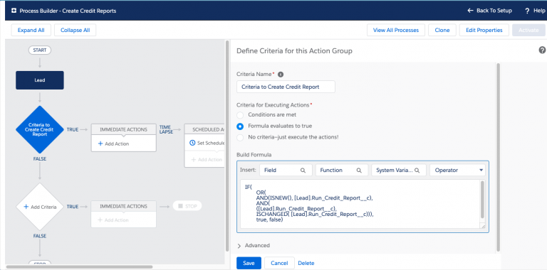Clone this process
Screen dimensions: 547x270
tap(442, 31)
